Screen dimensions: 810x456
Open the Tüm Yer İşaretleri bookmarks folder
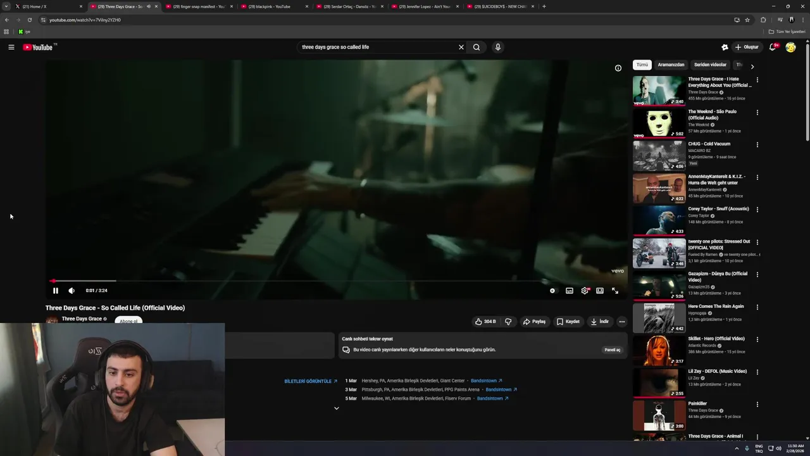[x=787, y=32]
